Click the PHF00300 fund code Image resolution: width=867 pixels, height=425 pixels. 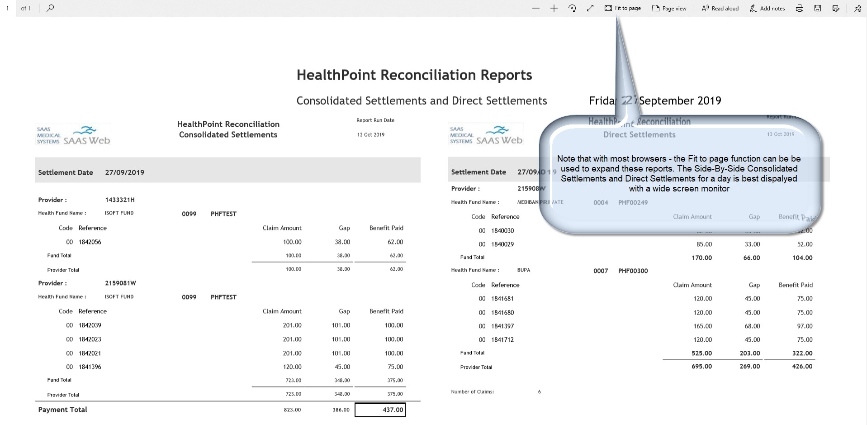click(x=633, y=271)
